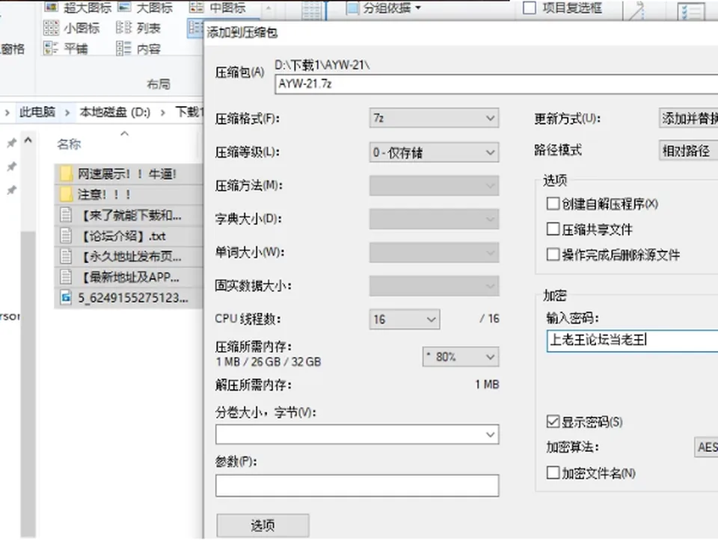Viewport: 718px width, 540px height.
Task: Choose the 大图标 view icon in Explorer
Action: (x=125, y=7)
